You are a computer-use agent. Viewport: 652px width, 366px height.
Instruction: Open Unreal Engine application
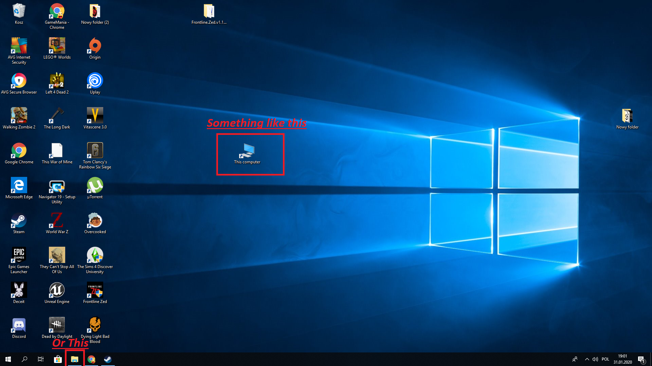pos(56,290)
